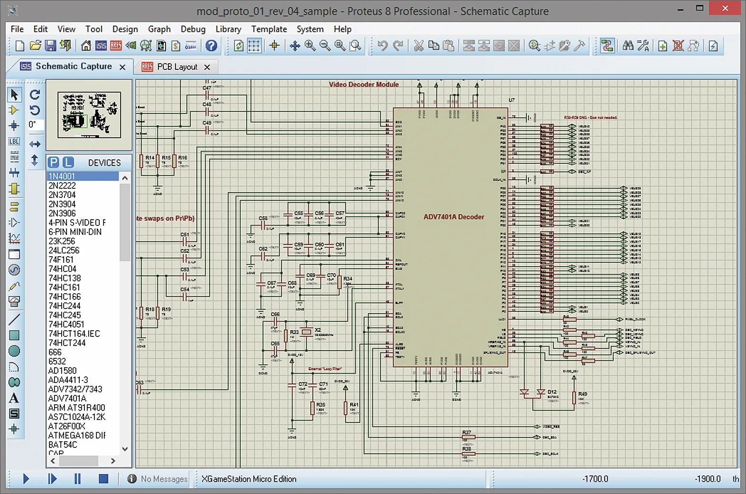
Task: Open the Help question mark icon
Action: tap(212, 46)
